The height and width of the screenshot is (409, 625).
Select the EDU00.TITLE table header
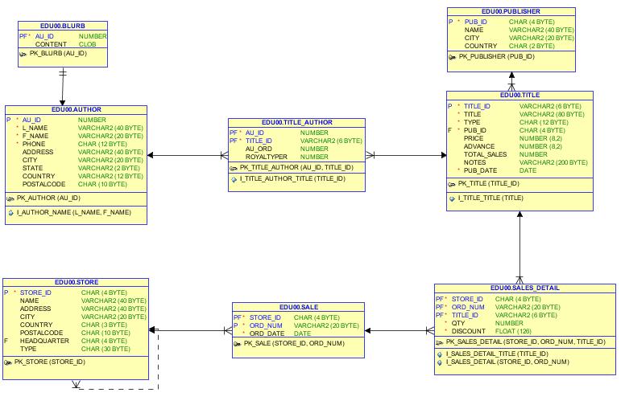tap(519, 95)
